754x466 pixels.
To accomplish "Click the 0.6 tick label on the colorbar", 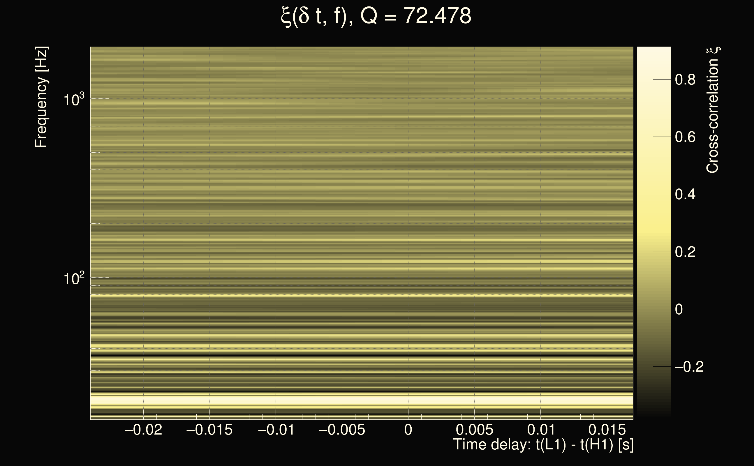I will pyautogui.click(x=685, y=137).
